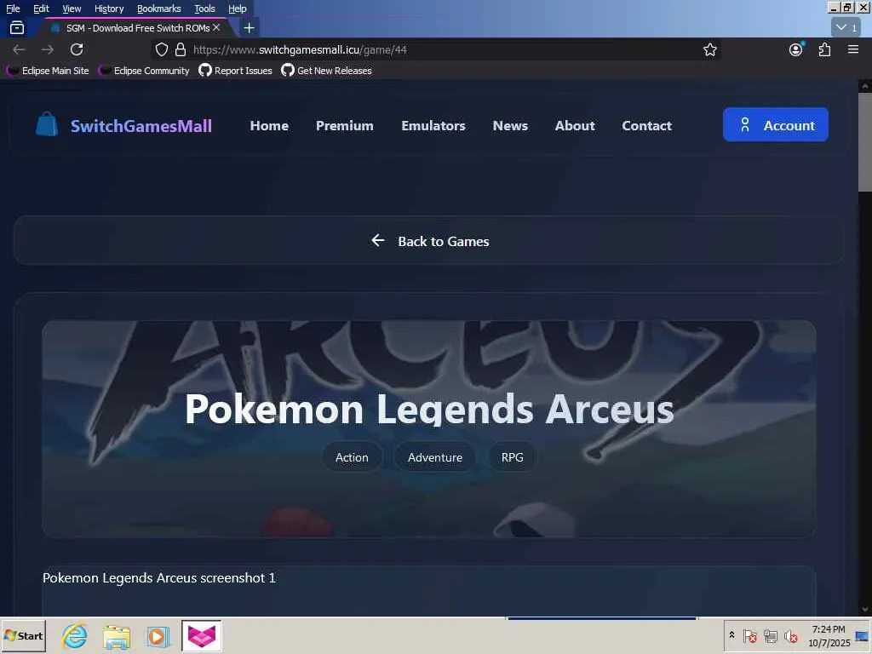Click the padlock site info icon
Image resolution: width=872 pixels, height=654 pixels.
[x=181, y=49]
